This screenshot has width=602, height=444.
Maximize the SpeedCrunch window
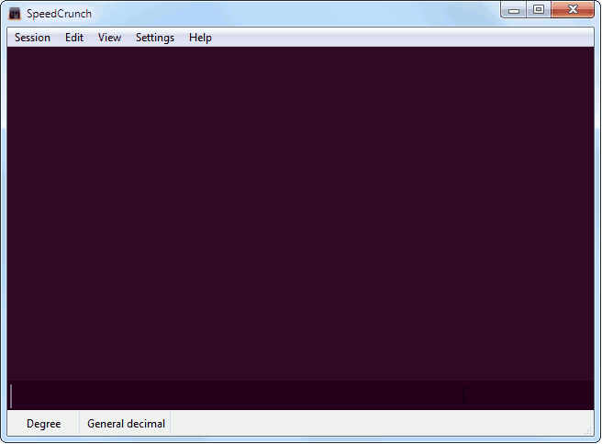(x=539, y=9)
